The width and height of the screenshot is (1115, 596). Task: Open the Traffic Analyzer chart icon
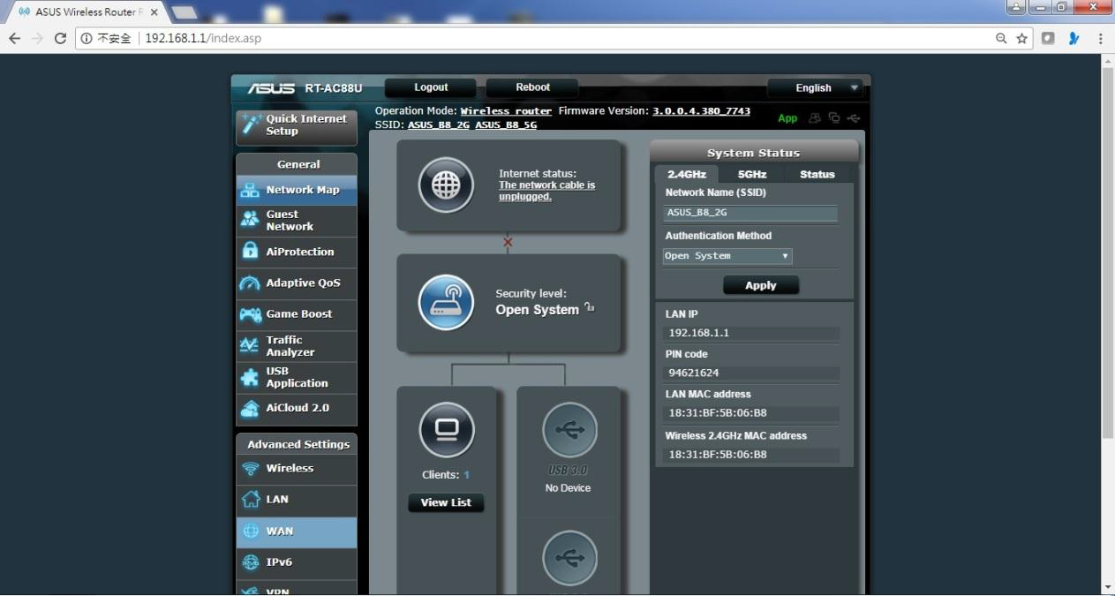click(x=251, y=345)
